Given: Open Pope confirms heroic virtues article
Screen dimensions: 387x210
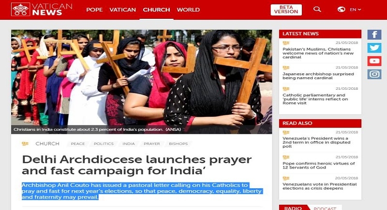Looking at the screenshot, I should click(x=319, y=165).
